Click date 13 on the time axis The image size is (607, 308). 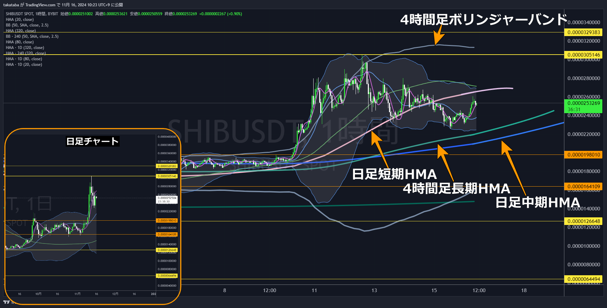click(x=374, y=290)
